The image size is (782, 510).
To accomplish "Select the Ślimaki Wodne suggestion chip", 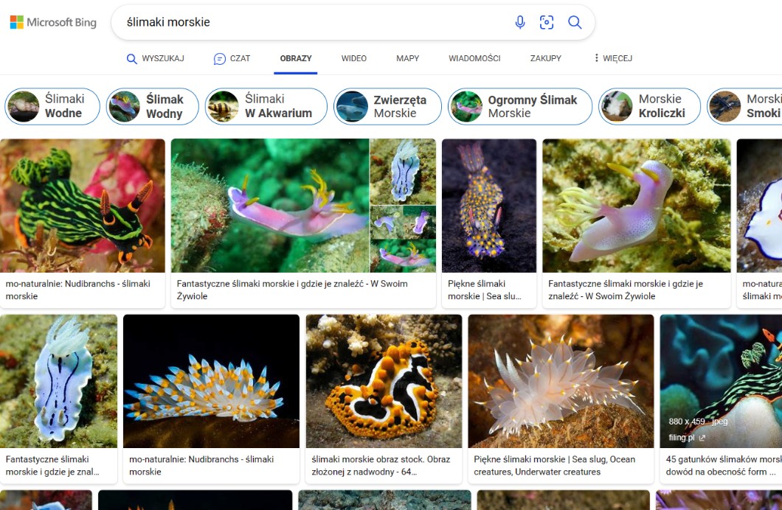I will tap(52, 106).
